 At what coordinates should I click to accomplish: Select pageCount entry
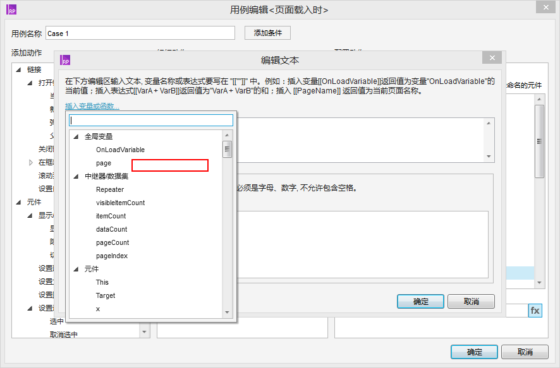113,242
